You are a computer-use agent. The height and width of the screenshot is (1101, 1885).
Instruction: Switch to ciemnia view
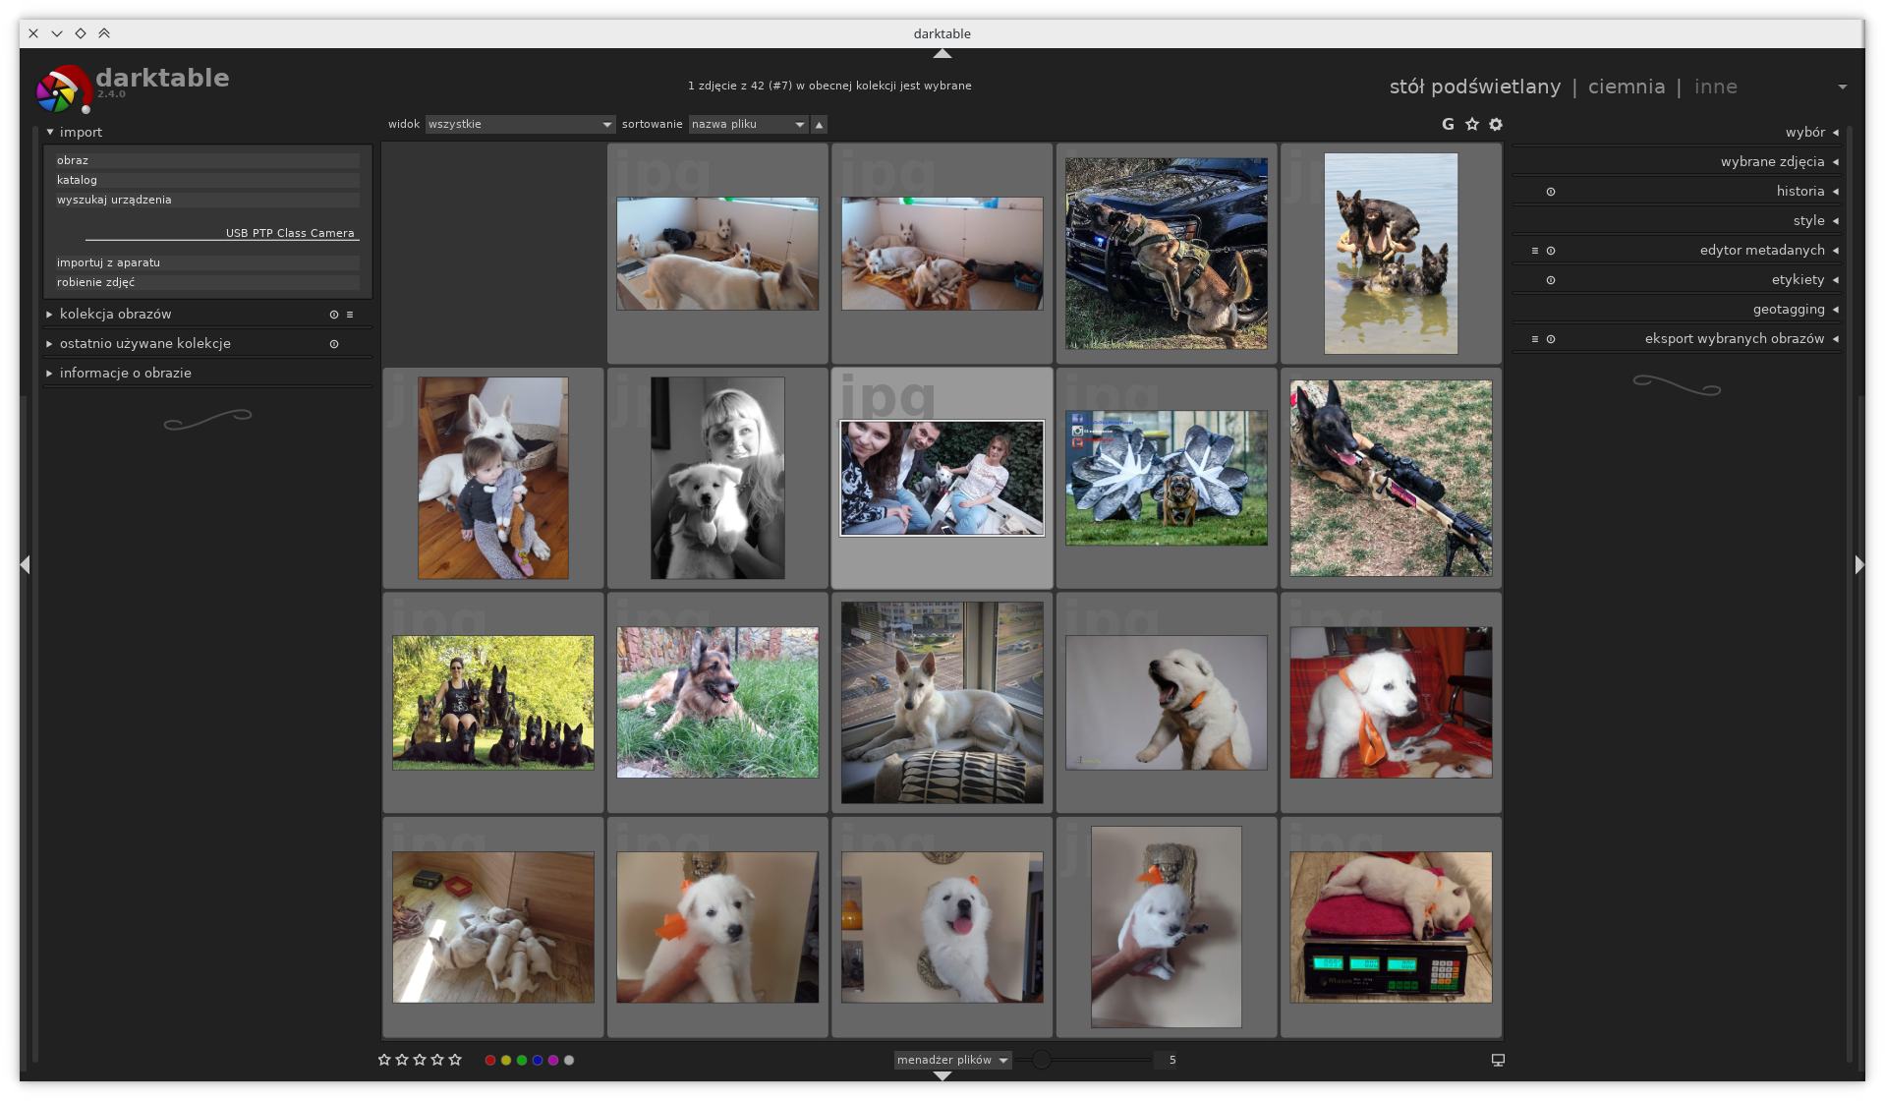coord(1627,87)
